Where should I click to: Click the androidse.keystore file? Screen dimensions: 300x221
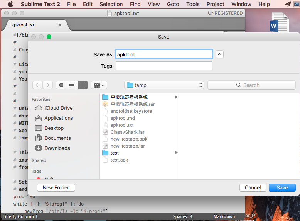tap(131, 111)
